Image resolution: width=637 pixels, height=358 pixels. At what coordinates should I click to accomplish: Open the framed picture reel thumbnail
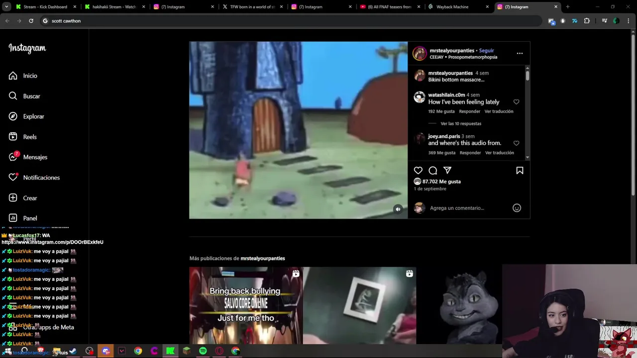(x=359, y=306)
